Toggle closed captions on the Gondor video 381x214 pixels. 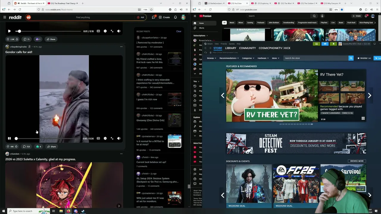coord(98,138)
